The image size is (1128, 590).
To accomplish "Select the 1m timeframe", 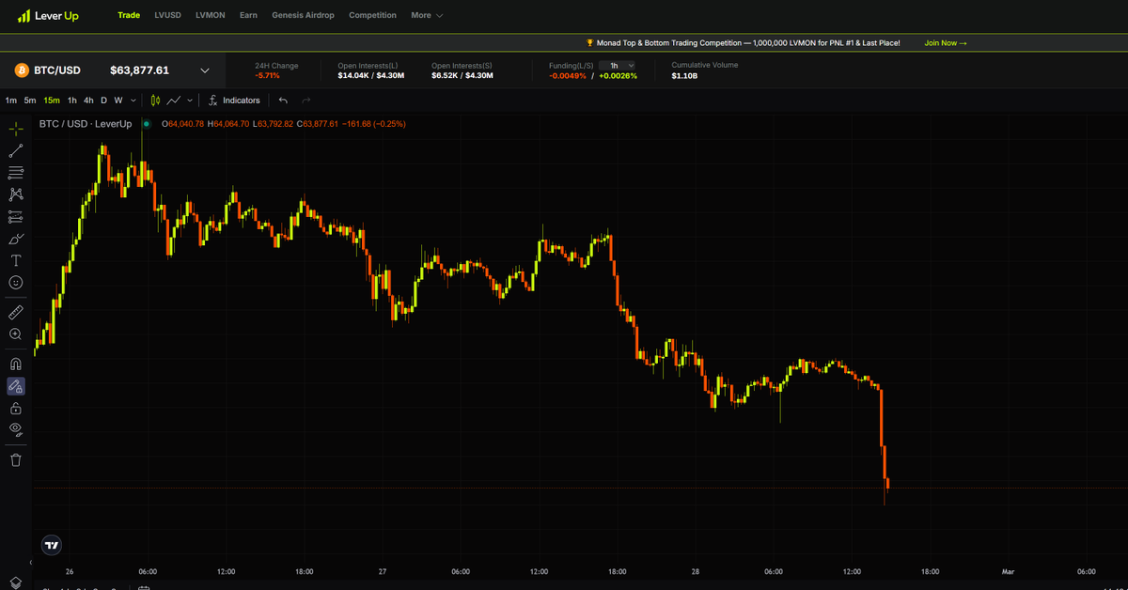I will (10, 101).
